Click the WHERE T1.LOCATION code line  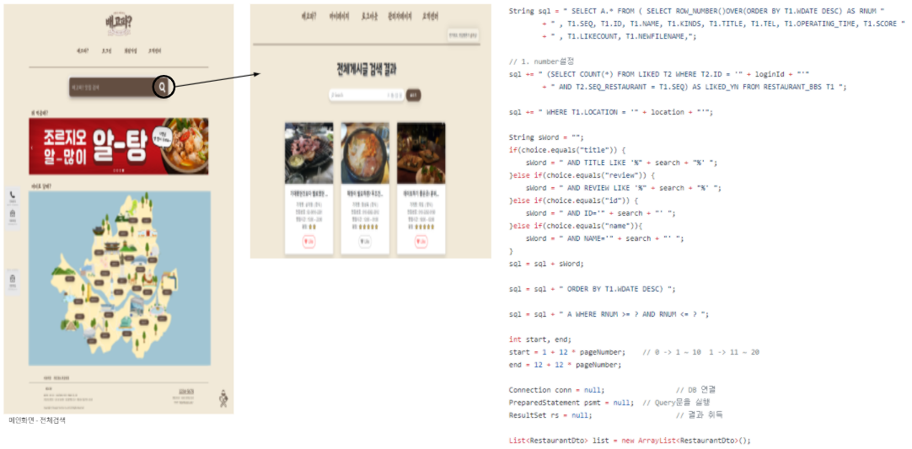click(610, 112)
